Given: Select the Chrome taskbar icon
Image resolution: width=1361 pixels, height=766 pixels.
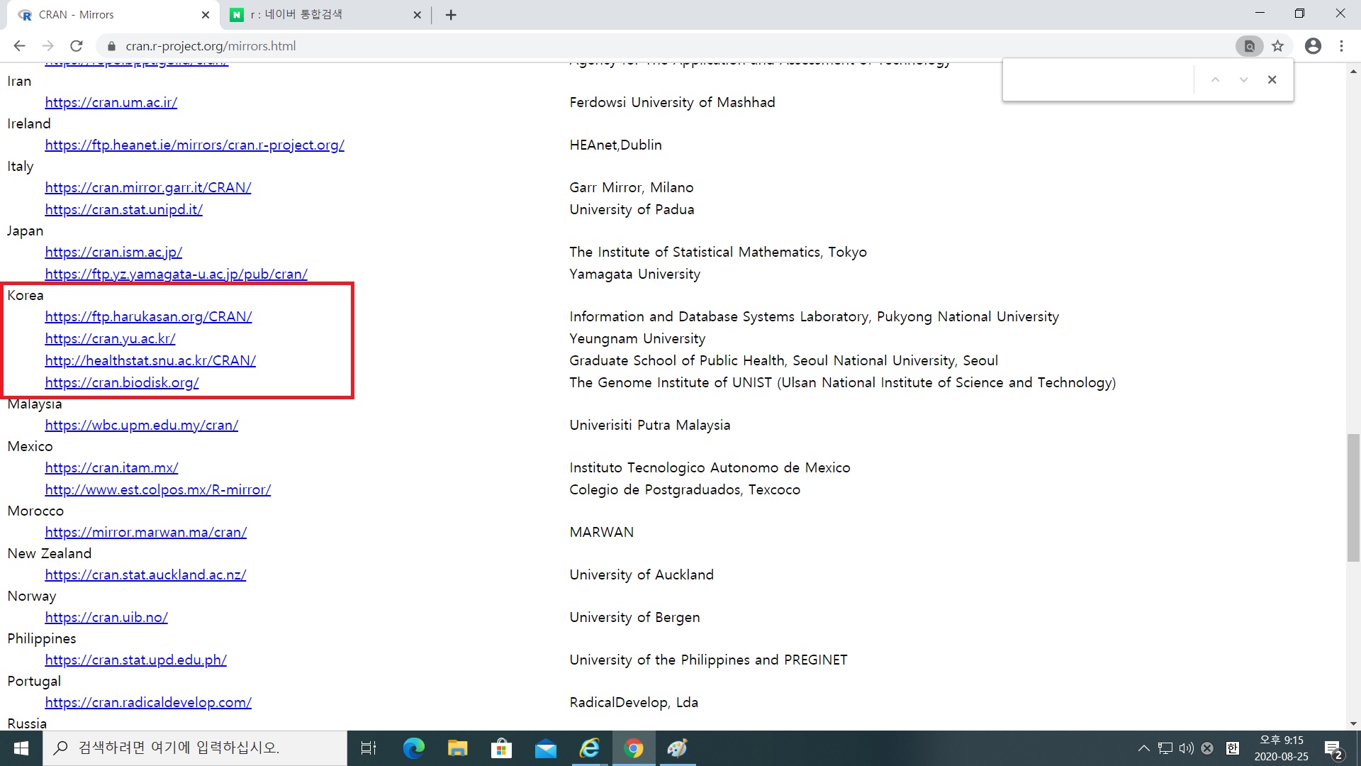Looking at the screenshot, I should tap(633, 748).
